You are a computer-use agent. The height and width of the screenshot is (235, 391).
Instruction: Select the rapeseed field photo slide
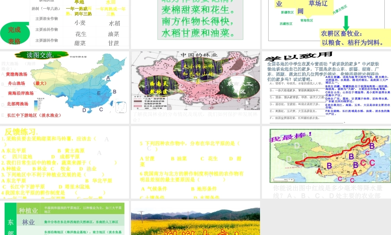point(195,218)
